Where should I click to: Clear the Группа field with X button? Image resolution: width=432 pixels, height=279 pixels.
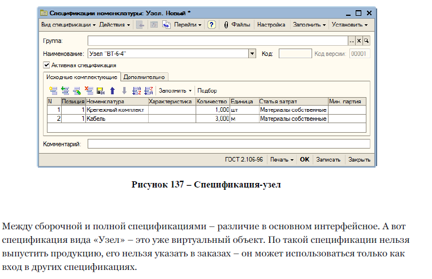(358, 41)
